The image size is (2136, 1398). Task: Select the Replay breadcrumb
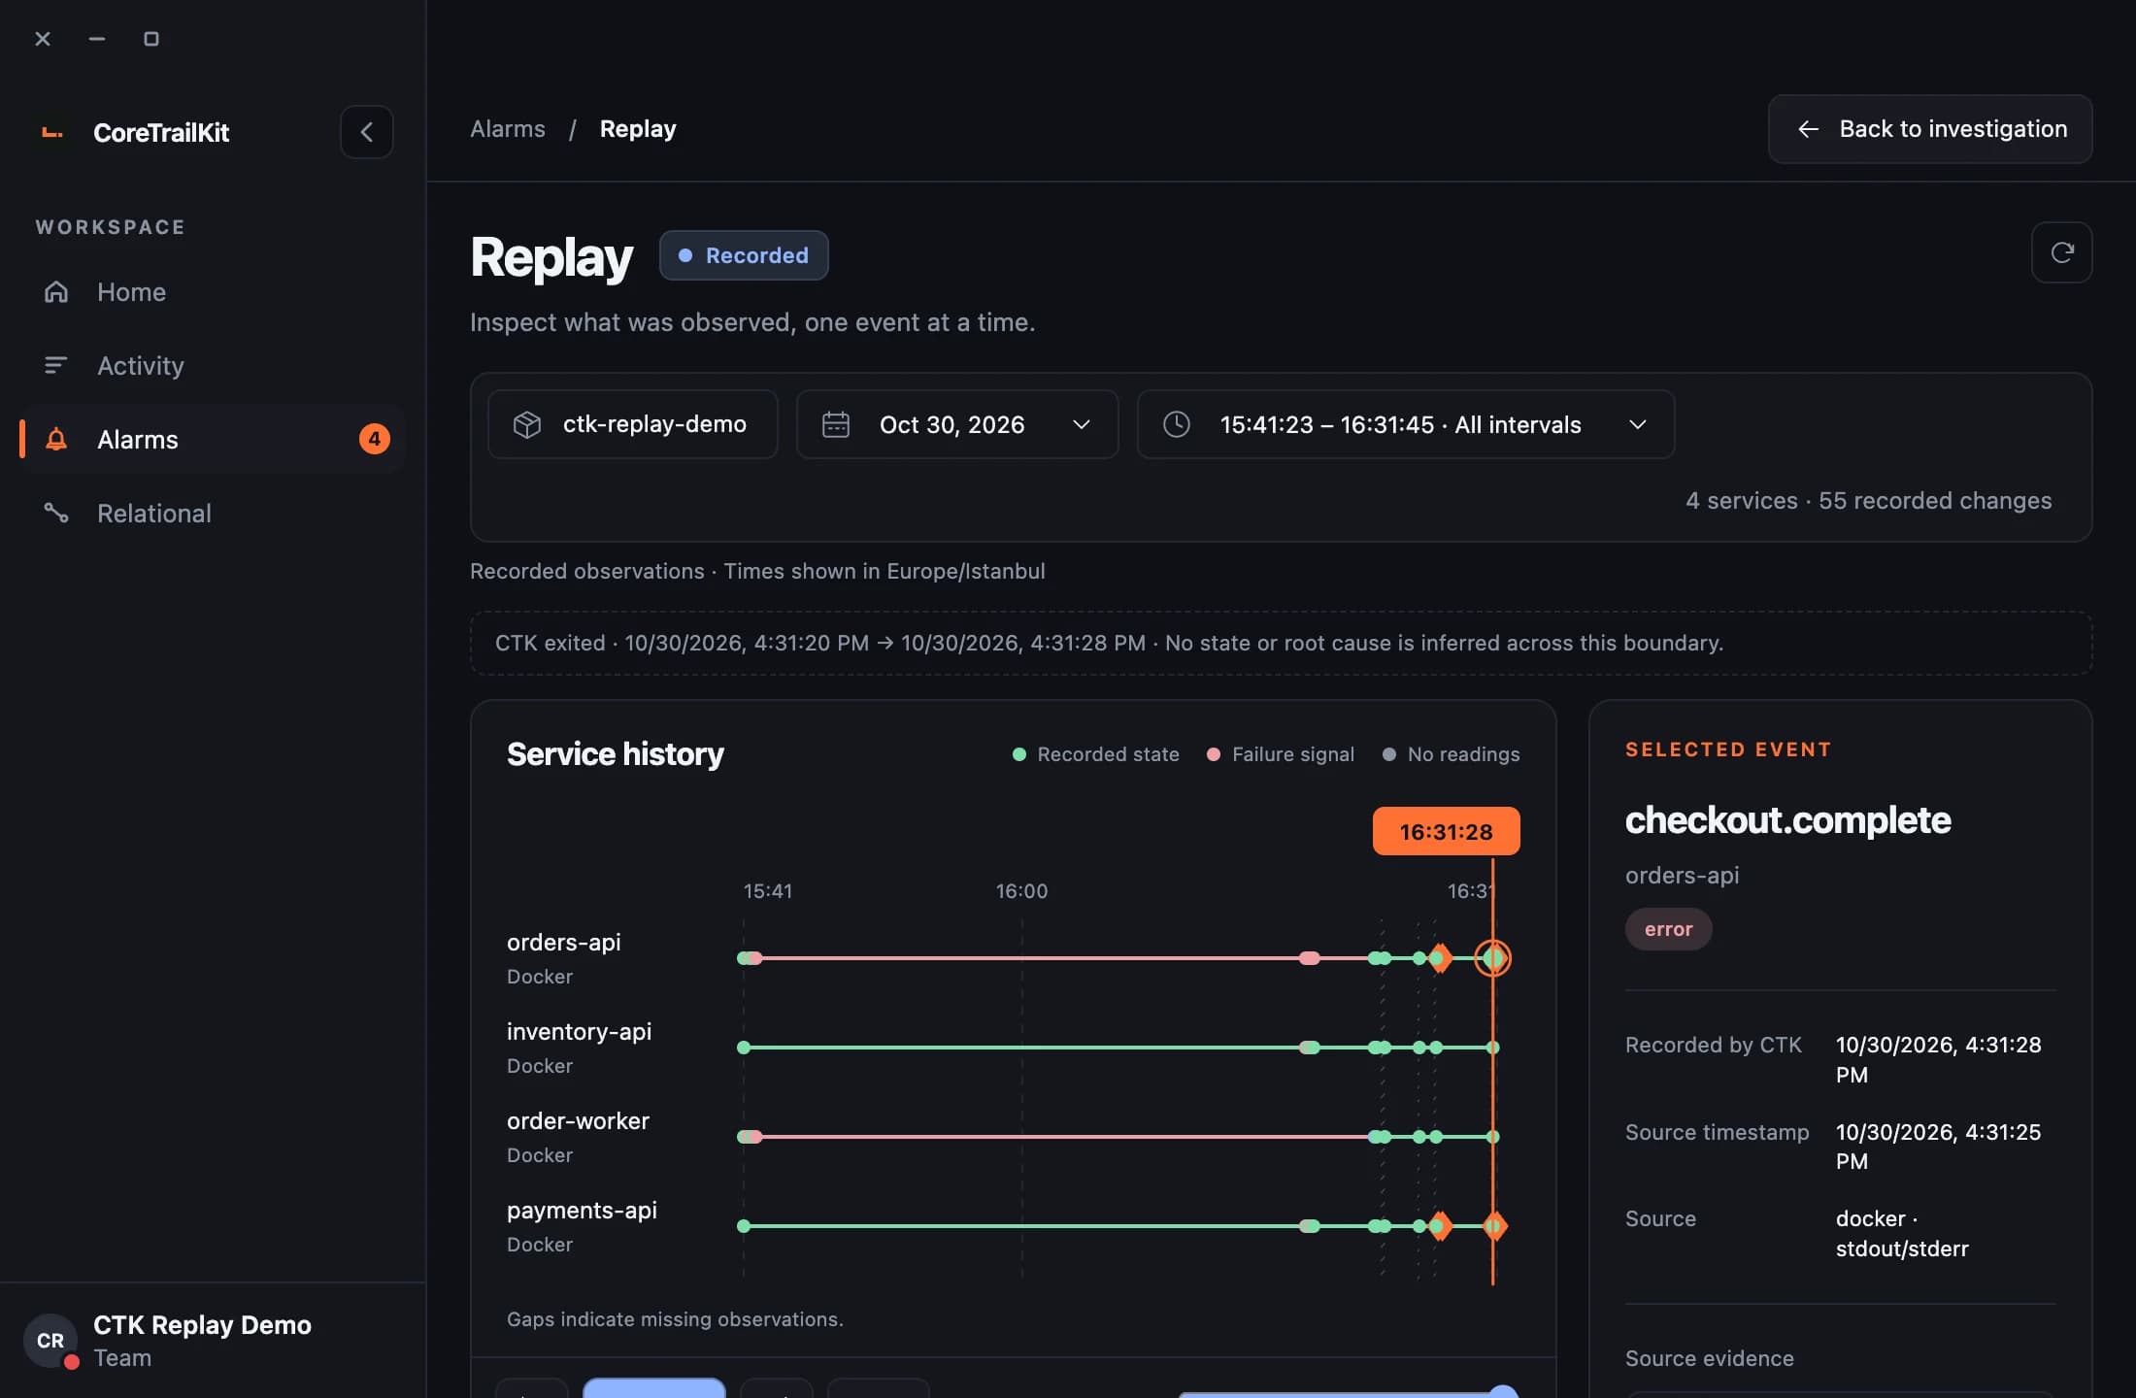(638, 129)
